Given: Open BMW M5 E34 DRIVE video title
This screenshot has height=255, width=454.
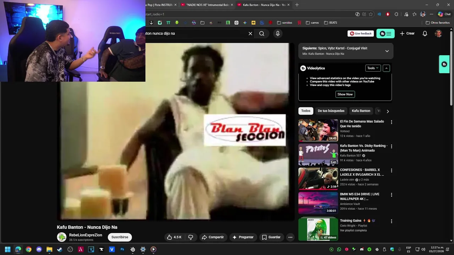Looking at the screenshot, I should tap(360, 197).
